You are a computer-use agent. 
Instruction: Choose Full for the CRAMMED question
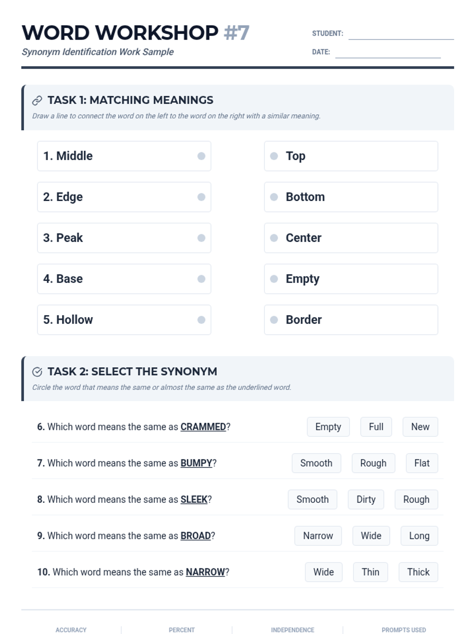(376, 427)
